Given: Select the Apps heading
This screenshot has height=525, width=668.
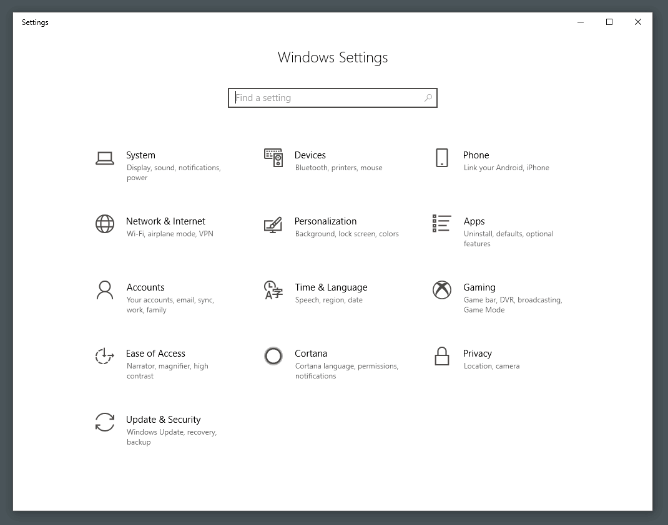Looking at the screenshot, I should pyautogui.click(x=474, y=221).
